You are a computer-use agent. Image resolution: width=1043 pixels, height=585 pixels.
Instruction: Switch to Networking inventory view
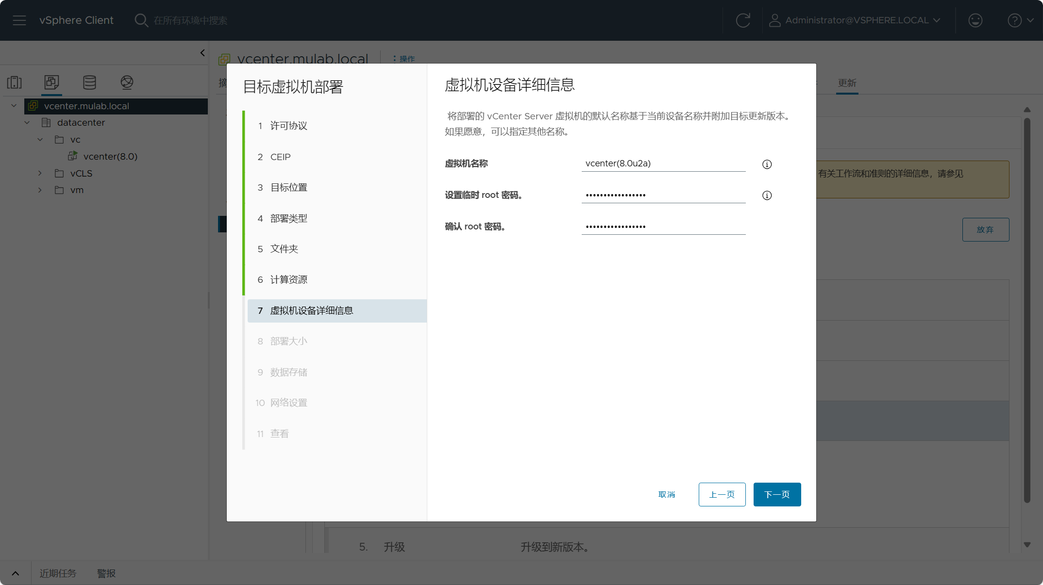(127, 82)
